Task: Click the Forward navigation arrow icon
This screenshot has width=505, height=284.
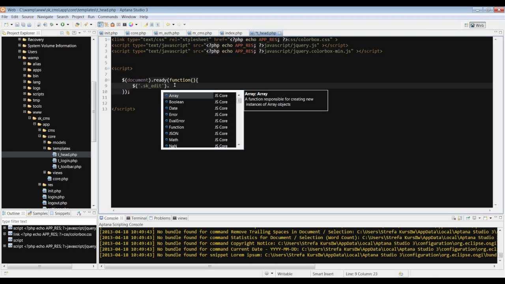Action: 179,24
